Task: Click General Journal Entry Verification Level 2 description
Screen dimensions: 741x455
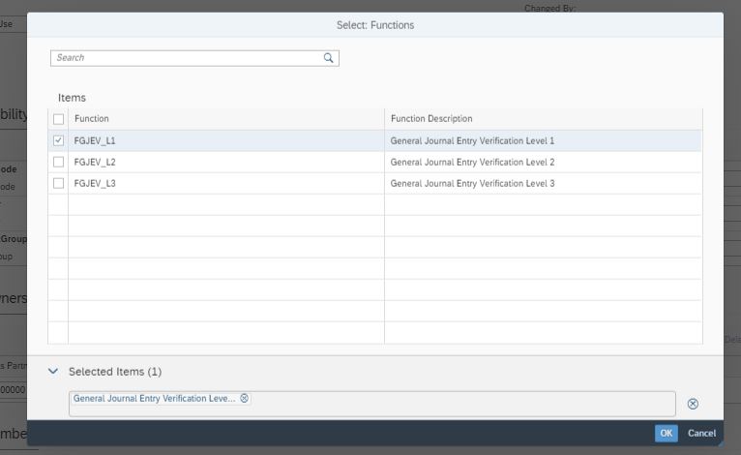Action: point(472,162)
